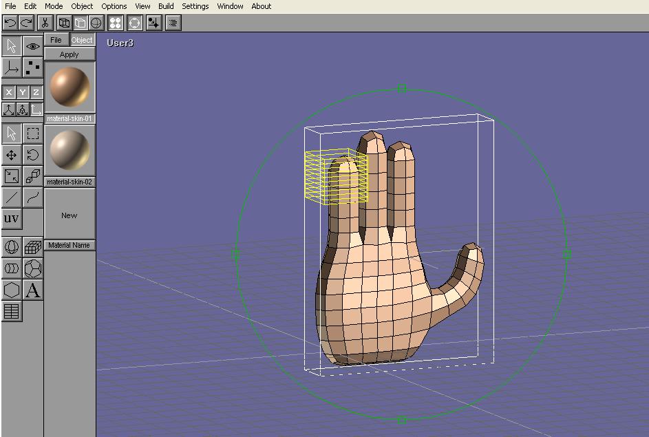The width and height of the screenshot is (649, 437).
Task: Select the point edit mode dots icon
Action: (33, 67)
